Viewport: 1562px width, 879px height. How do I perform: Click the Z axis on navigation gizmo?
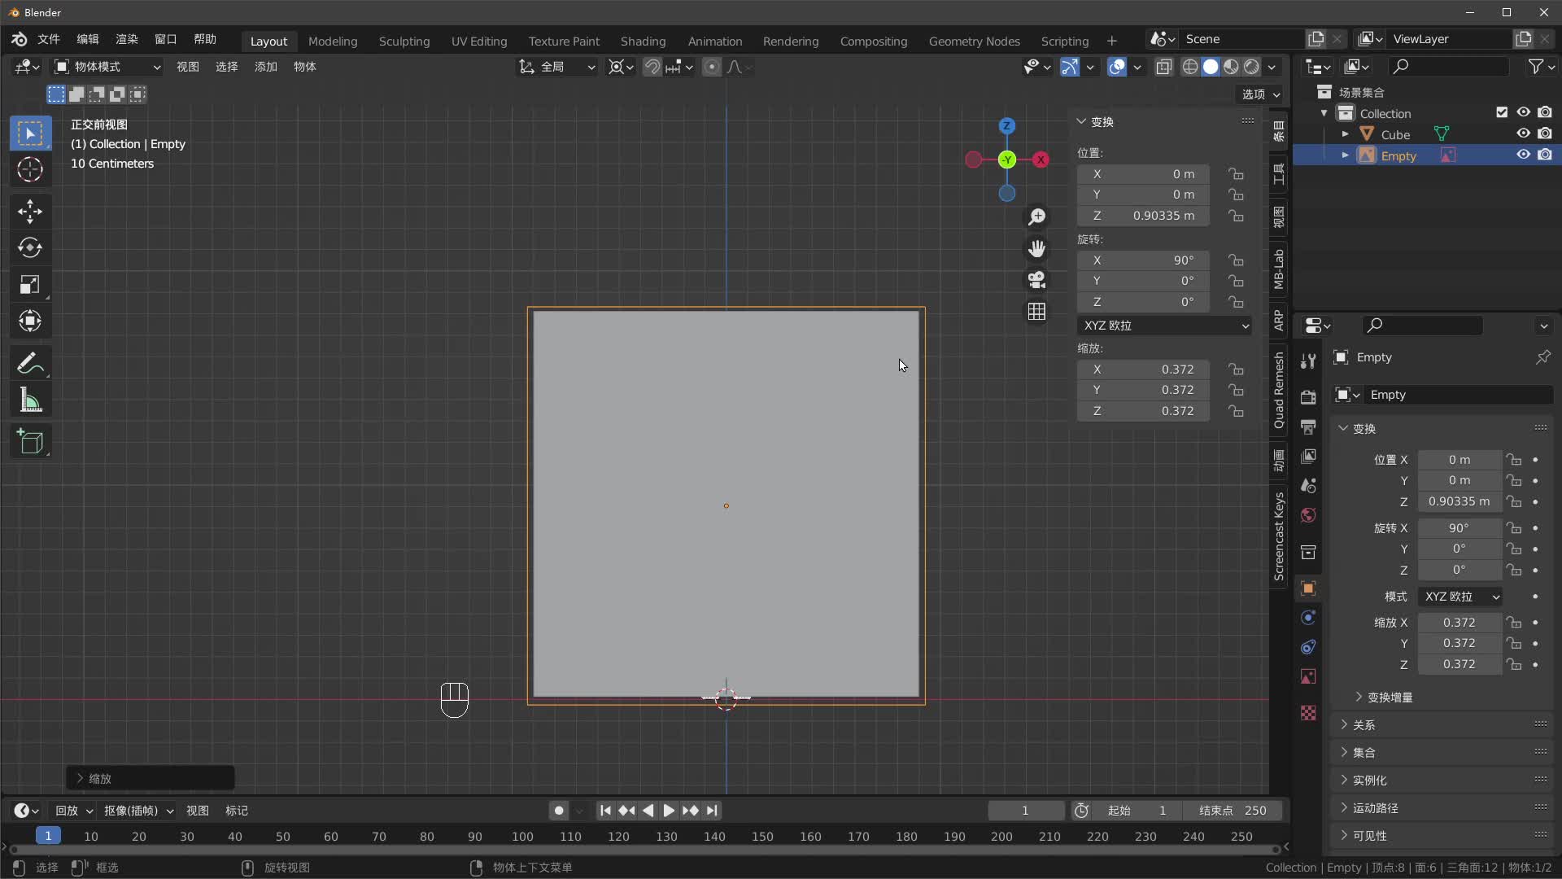click(1007, 125)
